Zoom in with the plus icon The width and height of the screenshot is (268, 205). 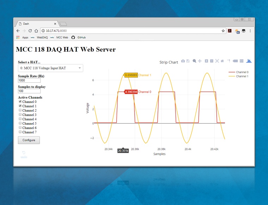pyautogui.click(x=207, y=61)
